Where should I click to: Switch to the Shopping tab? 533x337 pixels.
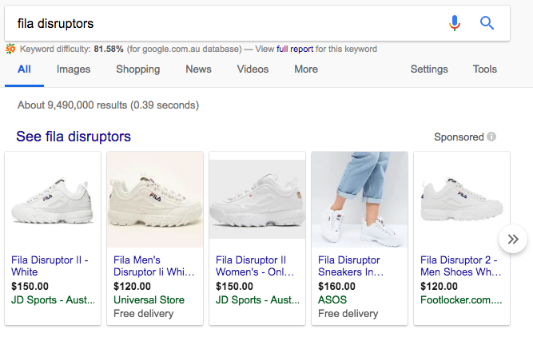pos(138,69)
